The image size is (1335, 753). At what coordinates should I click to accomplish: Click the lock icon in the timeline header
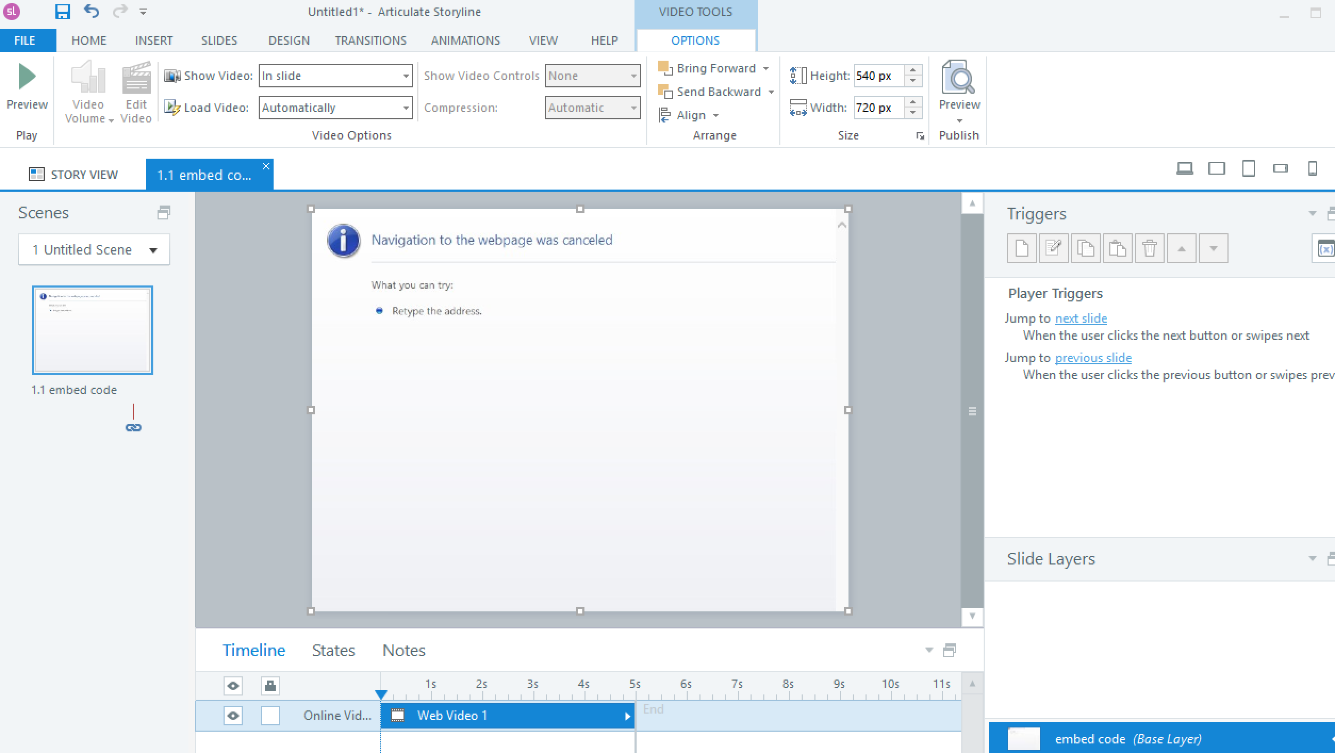[x=270, y=686]
